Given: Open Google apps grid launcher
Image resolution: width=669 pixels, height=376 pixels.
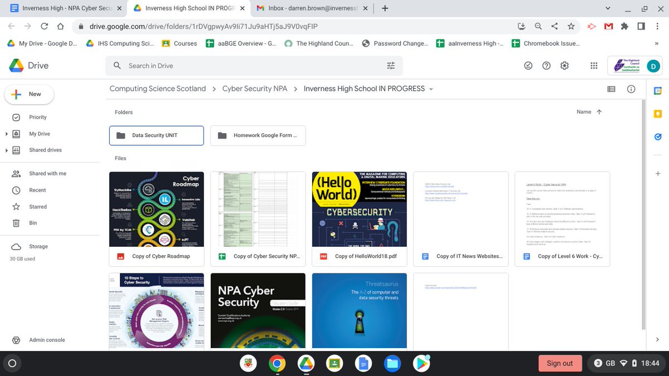Looking at the screenshot, I should [x=594, y=66].
